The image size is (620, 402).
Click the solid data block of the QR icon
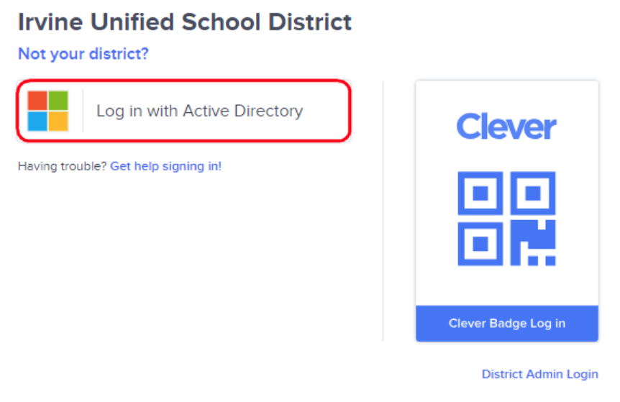(533, 242)
